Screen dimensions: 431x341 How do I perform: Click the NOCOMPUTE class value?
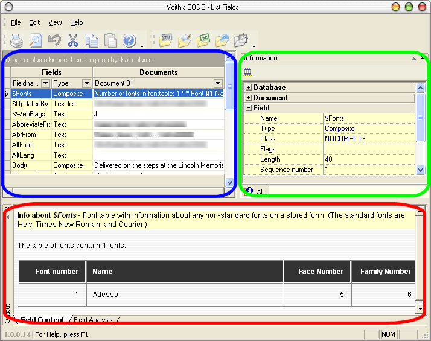pos(345,139)
